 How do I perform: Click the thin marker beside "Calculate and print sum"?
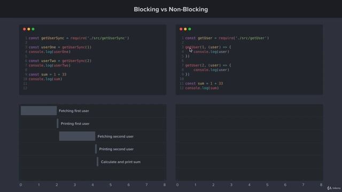coord(97,162)
